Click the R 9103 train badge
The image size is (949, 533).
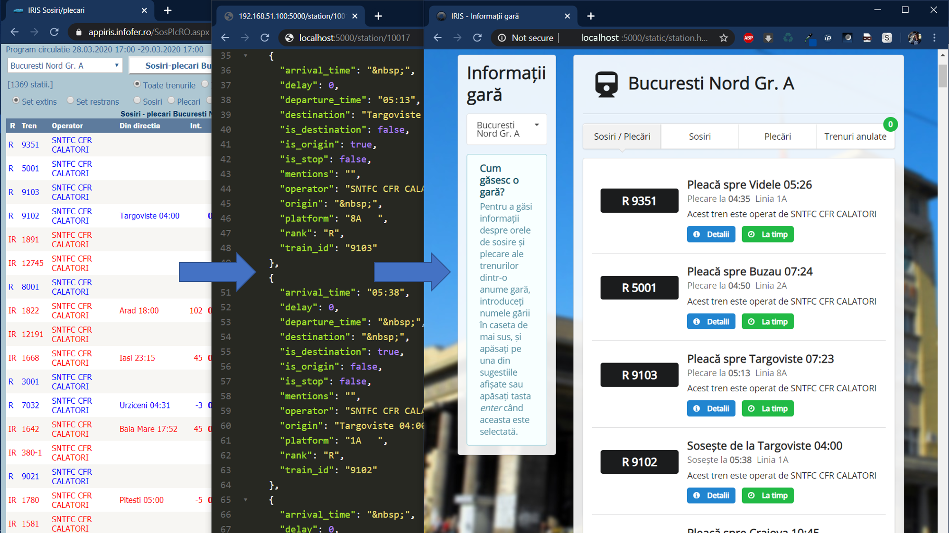[x=639, y=375]
